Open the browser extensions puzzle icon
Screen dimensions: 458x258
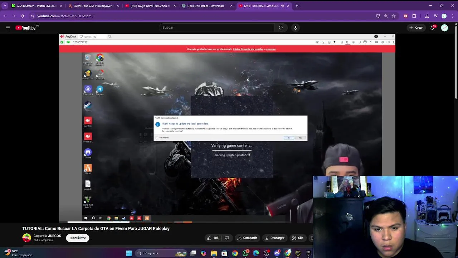point(414,16)
